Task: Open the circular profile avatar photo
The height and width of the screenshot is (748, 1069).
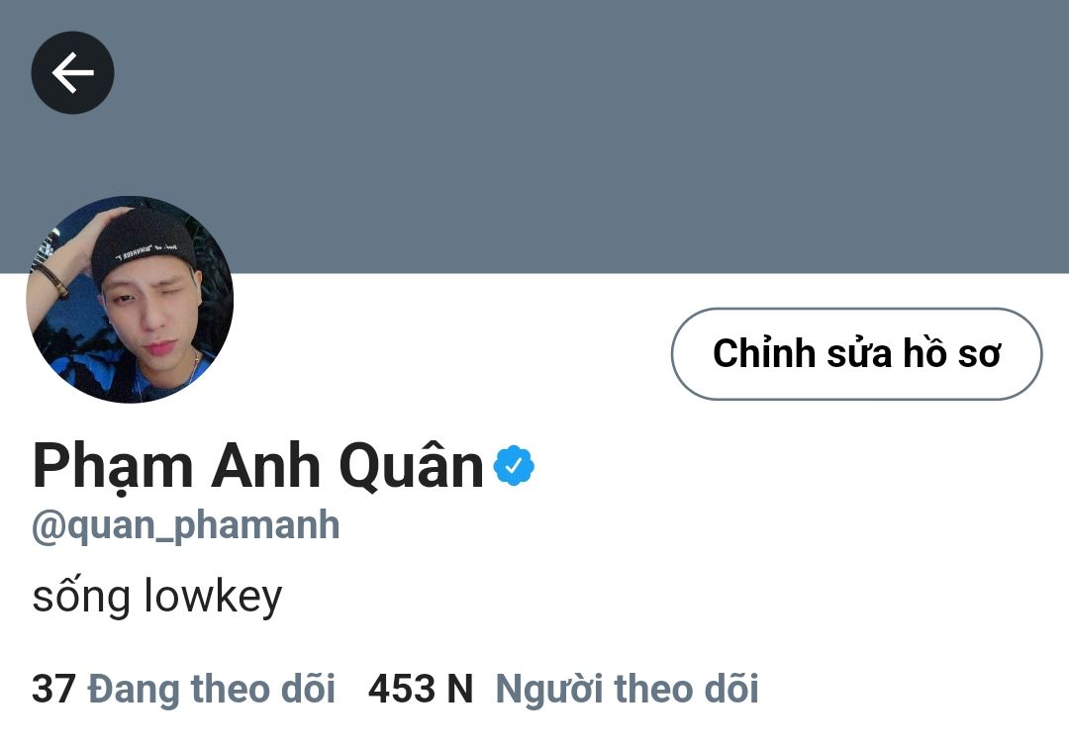Action: click(x=130, y=300)
